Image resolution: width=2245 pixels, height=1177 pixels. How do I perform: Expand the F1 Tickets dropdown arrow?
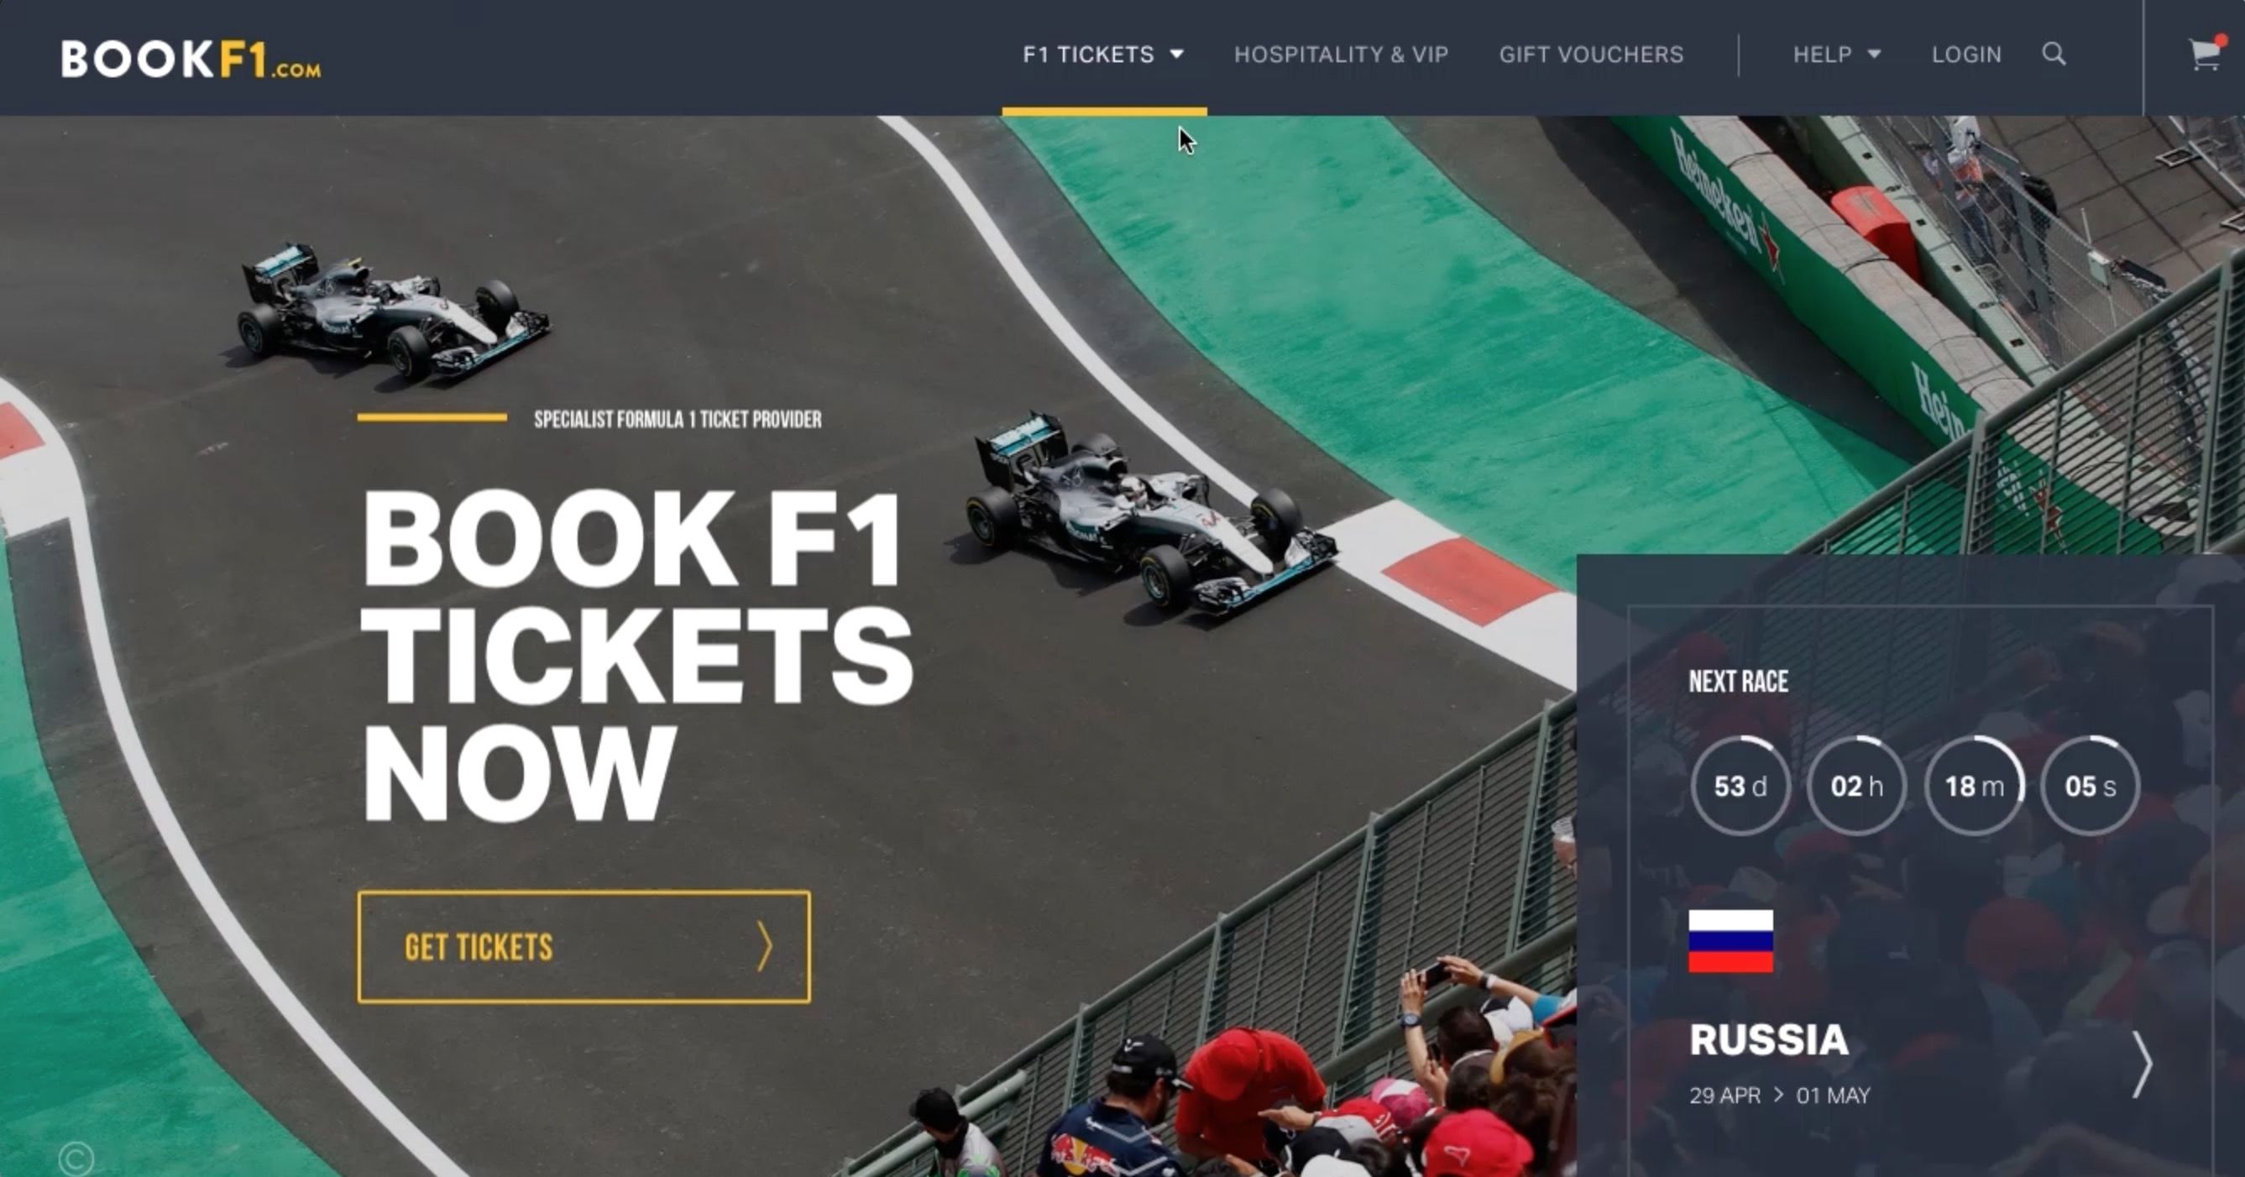[x=1176, y=54]
